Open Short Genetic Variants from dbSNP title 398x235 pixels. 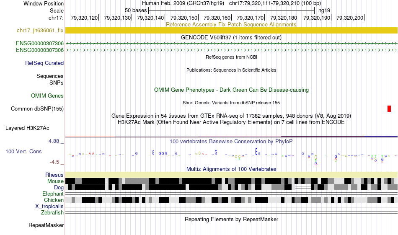tap(231, 103)
